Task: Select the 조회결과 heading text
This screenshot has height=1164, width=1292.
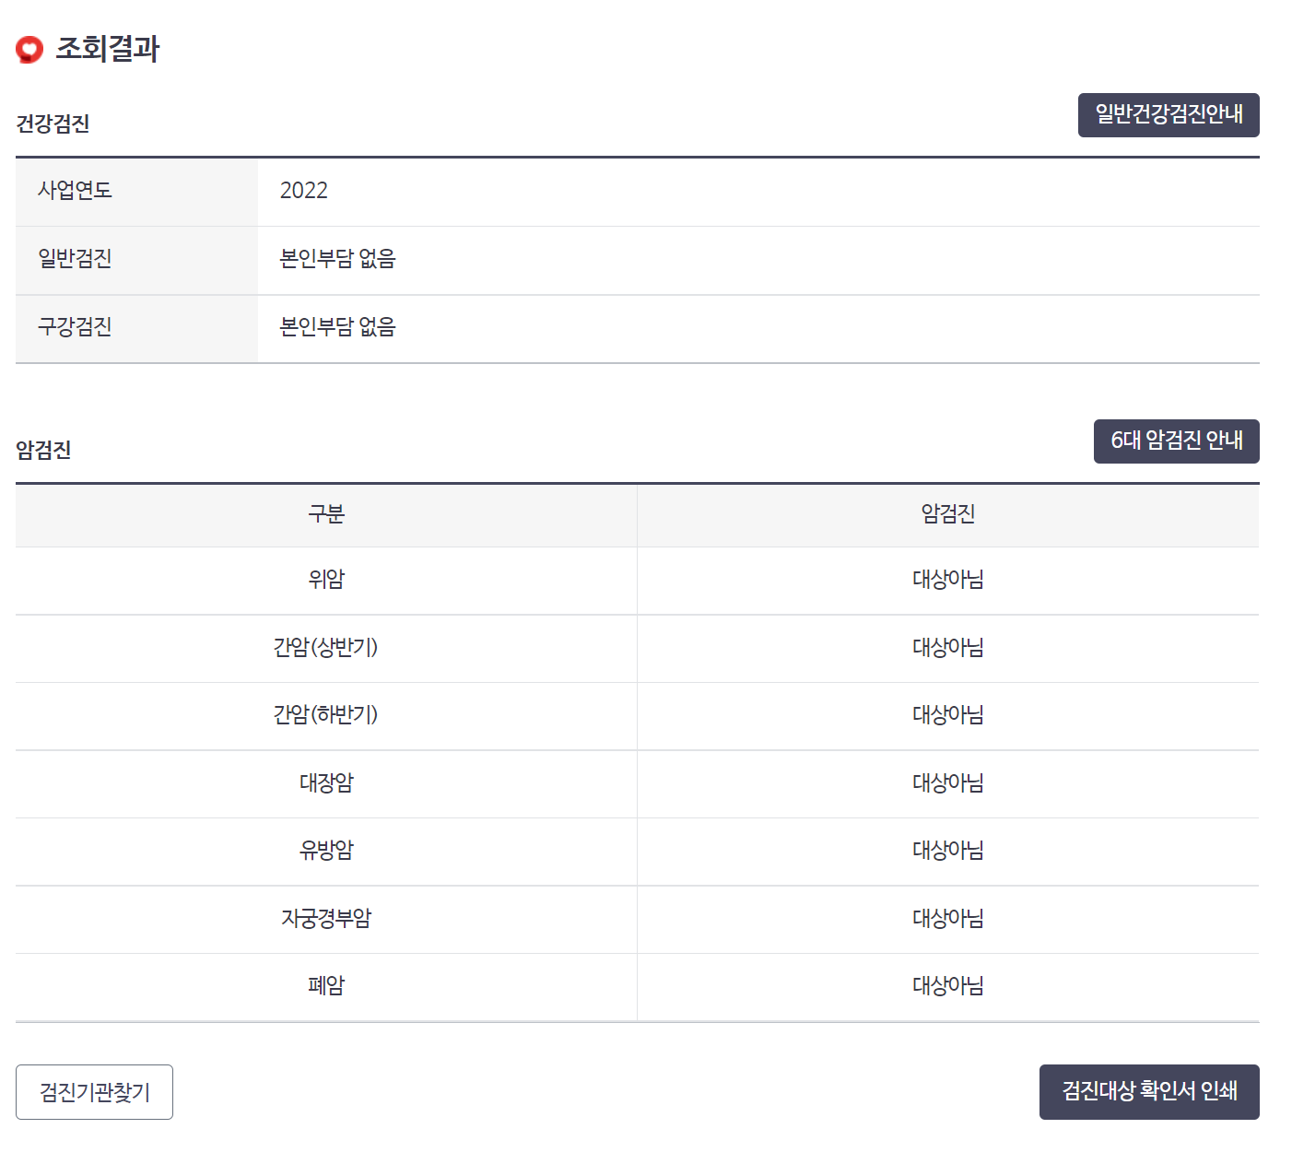Action: (x=108, y=49)
